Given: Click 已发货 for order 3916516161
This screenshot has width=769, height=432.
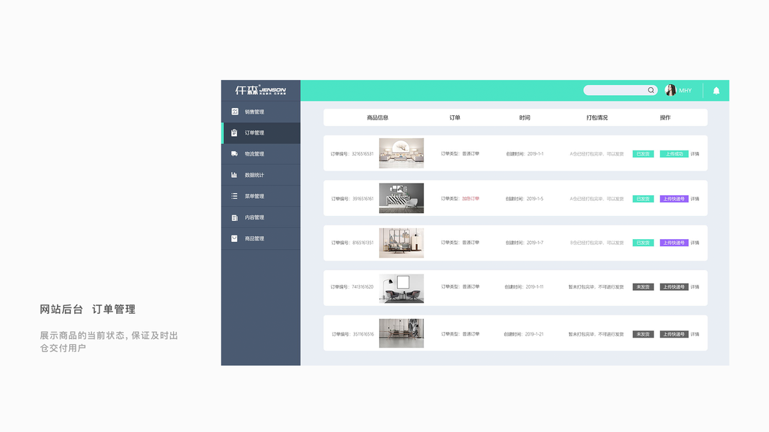Looking at the screenshot, I should coord(643,199).
